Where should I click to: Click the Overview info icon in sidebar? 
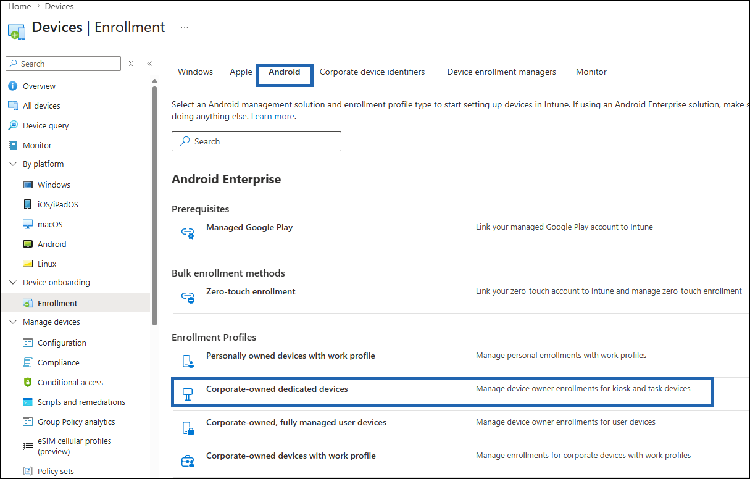[12, 86]
